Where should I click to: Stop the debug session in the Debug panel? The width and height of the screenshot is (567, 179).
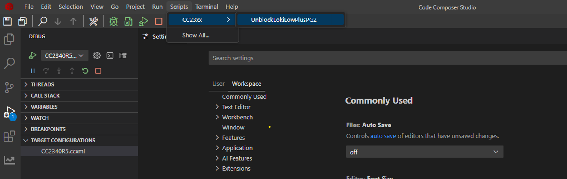coord(98,71)
